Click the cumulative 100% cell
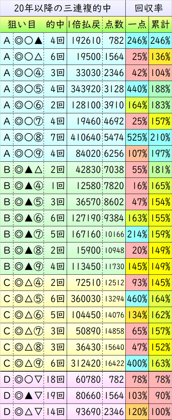 coord(160,412)
